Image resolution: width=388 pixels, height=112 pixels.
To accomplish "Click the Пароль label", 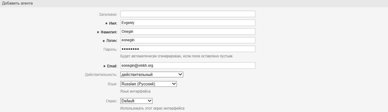I will click(x=111, y=49).
